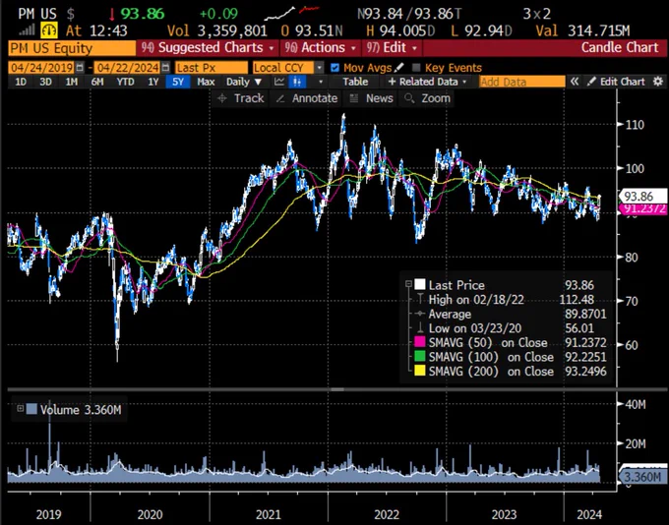This screenshot has width=669, height=525.
Task: Click the Volume legend color swatch
Action: click(x=31, y=409)
